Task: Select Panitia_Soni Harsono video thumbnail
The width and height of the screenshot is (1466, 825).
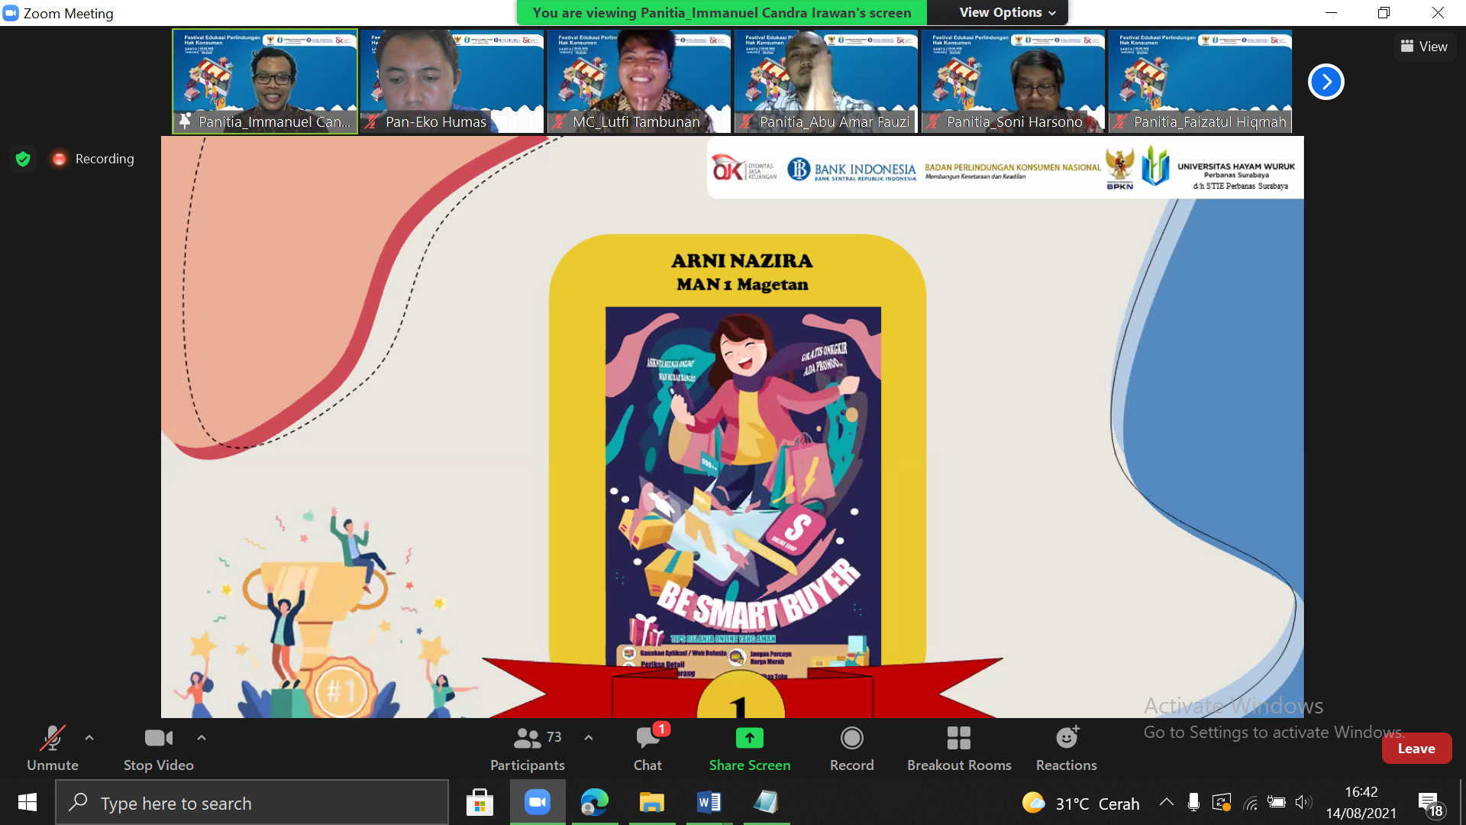Action: (x=1013, y=82)
